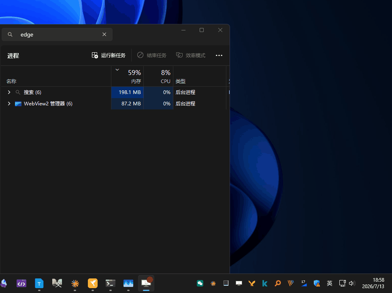Select the WebView2 管理器 (6) row

tap(115, 104)
